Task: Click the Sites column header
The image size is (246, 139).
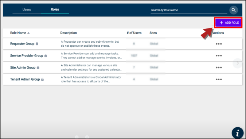Action: pos(153,33)
